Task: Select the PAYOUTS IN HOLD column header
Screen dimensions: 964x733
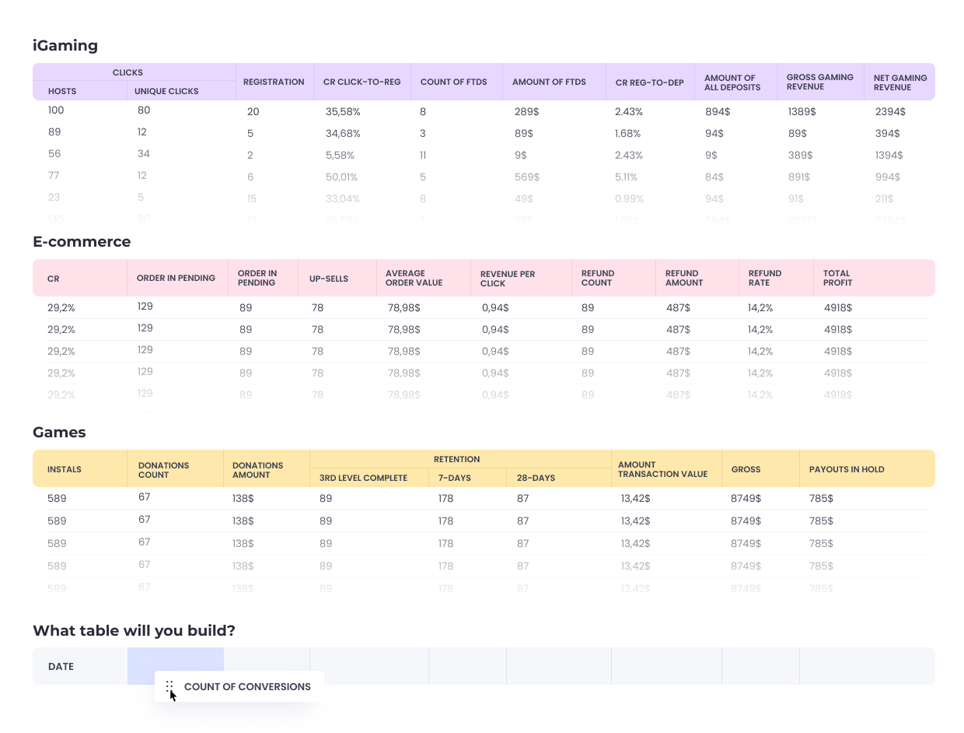Action: click(x=847, y=469)
